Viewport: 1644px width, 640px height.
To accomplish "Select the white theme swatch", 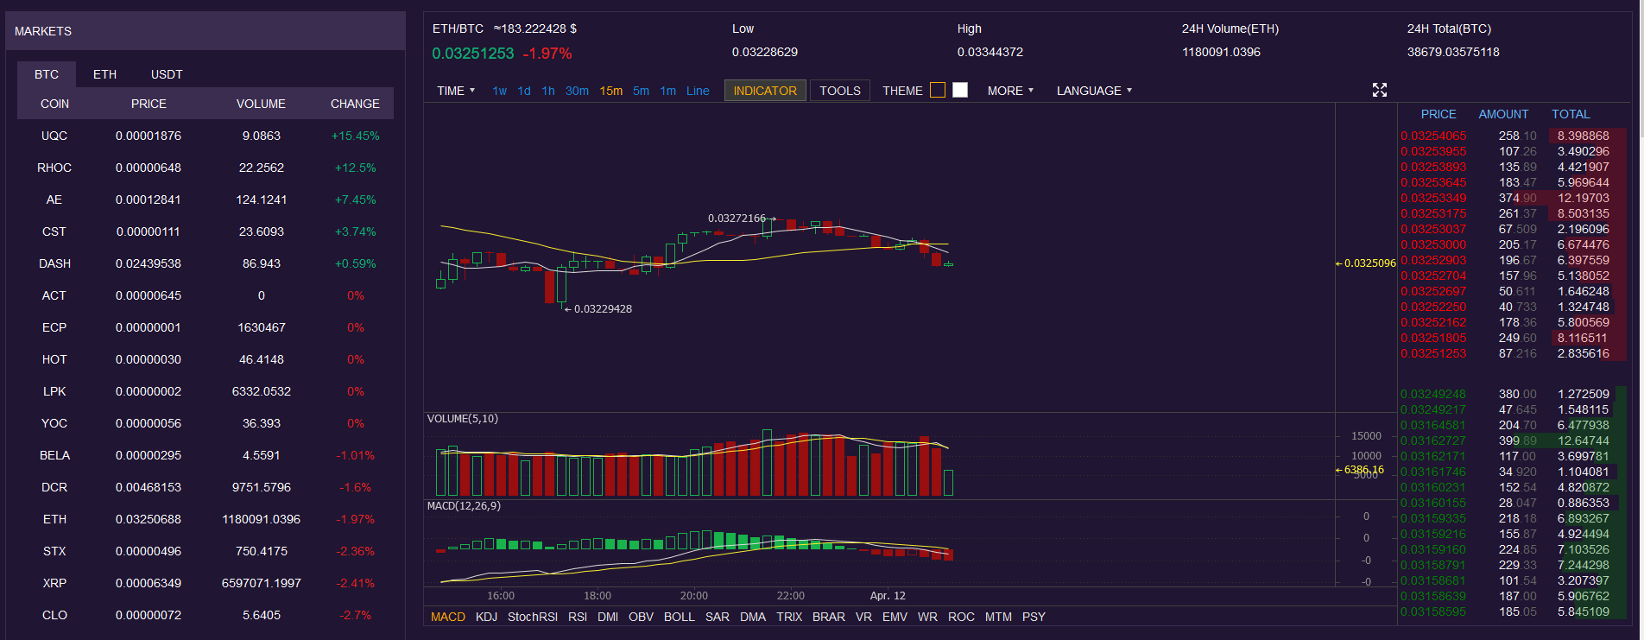I will point(960,90).
